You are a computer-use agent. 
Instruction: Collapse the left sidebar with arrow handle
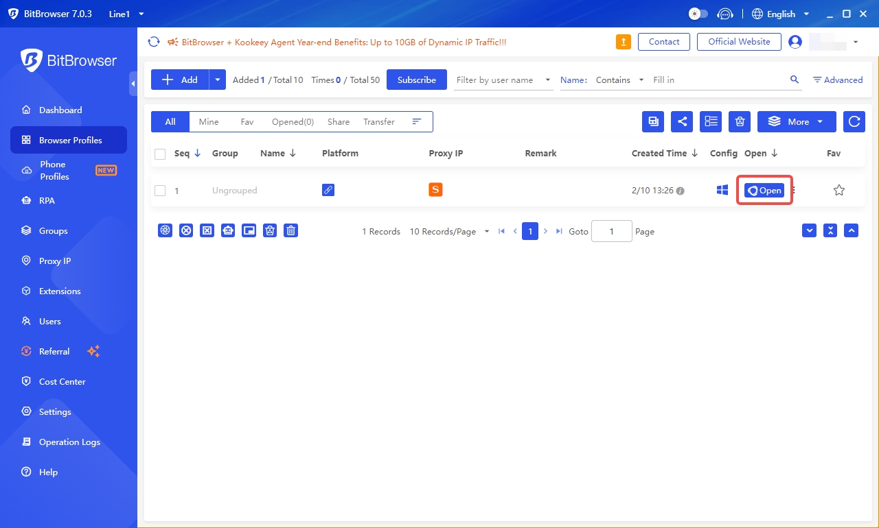tap(133, 84)
